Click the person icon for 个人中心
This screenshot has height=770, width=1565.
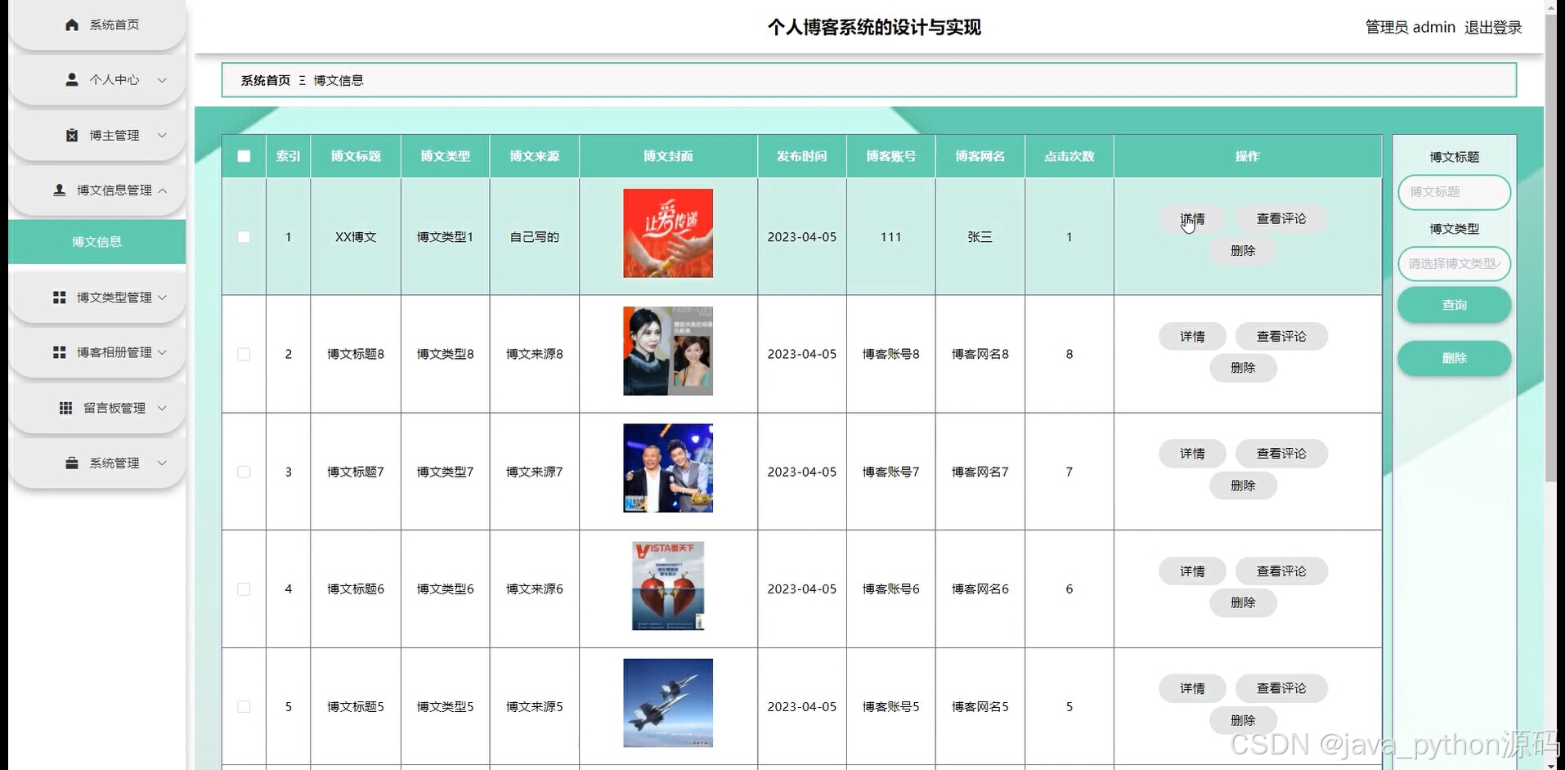click(x=72, y=79)
